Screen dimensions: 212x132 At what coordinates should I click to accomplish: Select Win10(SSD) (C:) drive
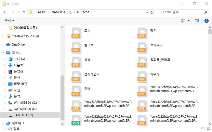[x=25, y=103]
